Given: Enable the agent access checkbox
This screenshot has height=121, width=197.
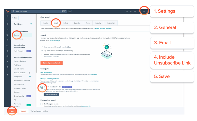Looking at the screenshot, I should 42,104.
